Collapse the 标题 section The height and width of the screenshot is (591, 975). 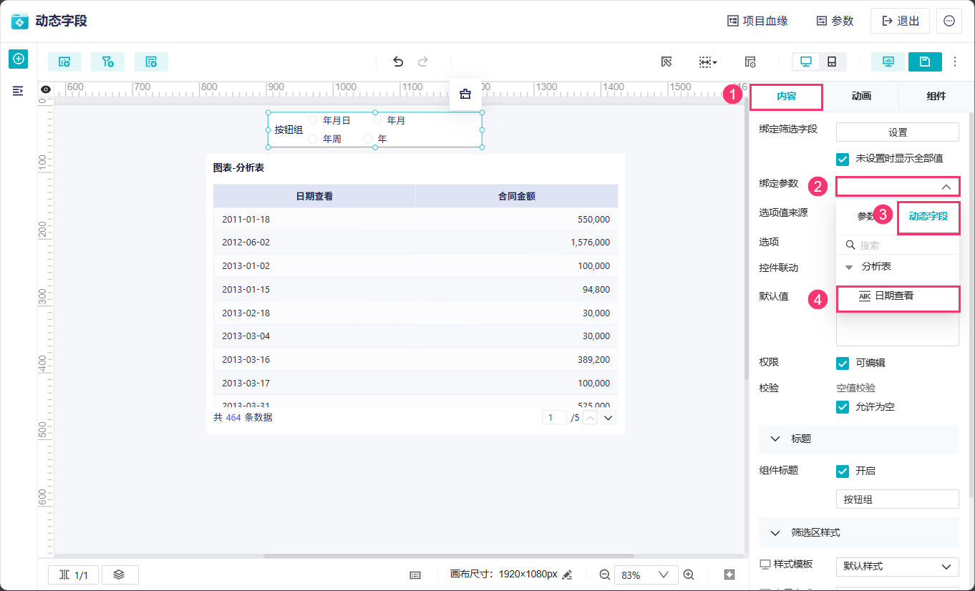(775, 439)
